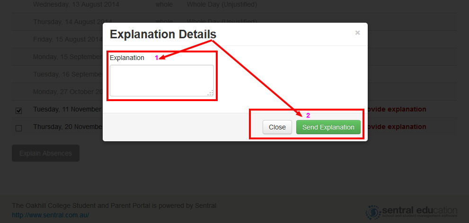Close the Explanation Details dialog with the X
Screen dimensions: 469x223
357,33
